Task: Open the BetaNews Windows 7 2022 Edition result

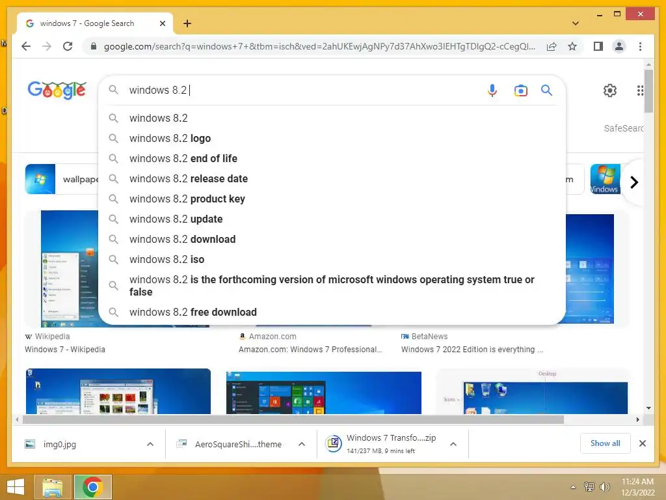Action: click(x=472, y=350)
